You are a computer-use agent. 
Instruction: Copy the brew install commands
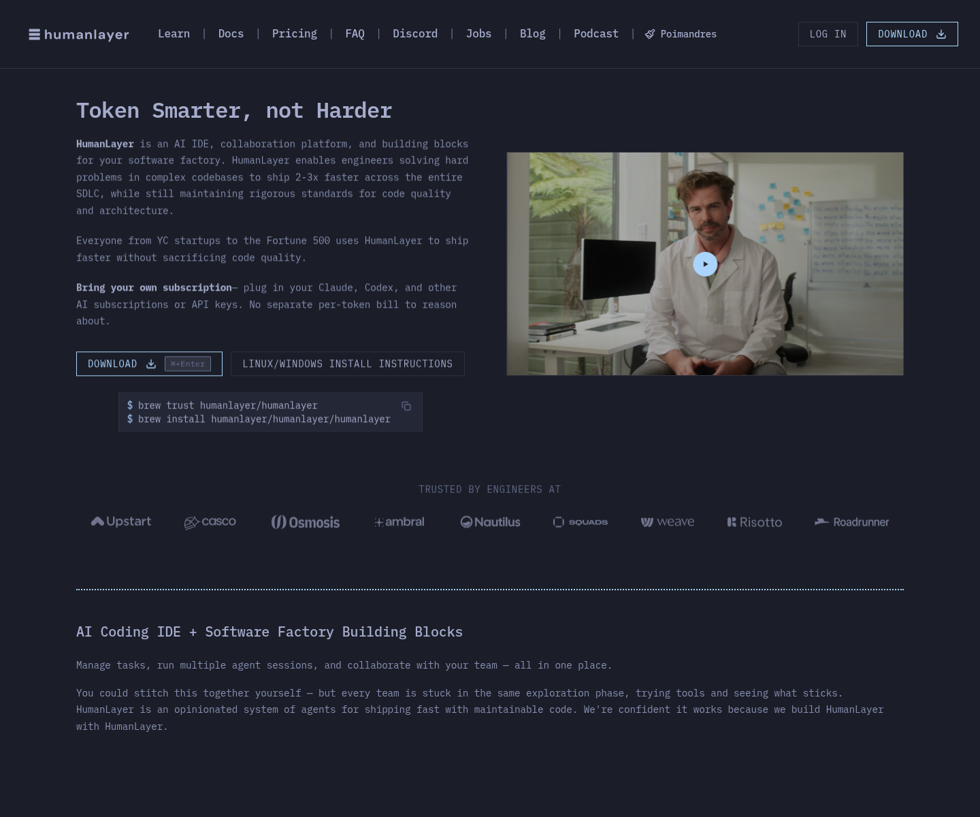(x=406, y=406)
